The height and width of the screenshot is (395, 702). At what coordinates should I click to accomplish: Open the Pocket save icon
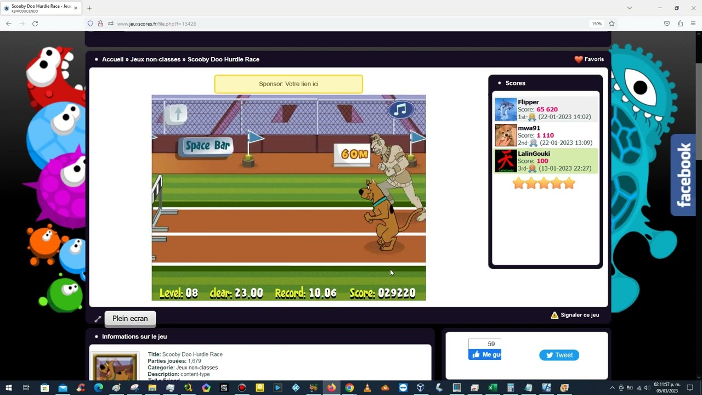coord(667,24)
